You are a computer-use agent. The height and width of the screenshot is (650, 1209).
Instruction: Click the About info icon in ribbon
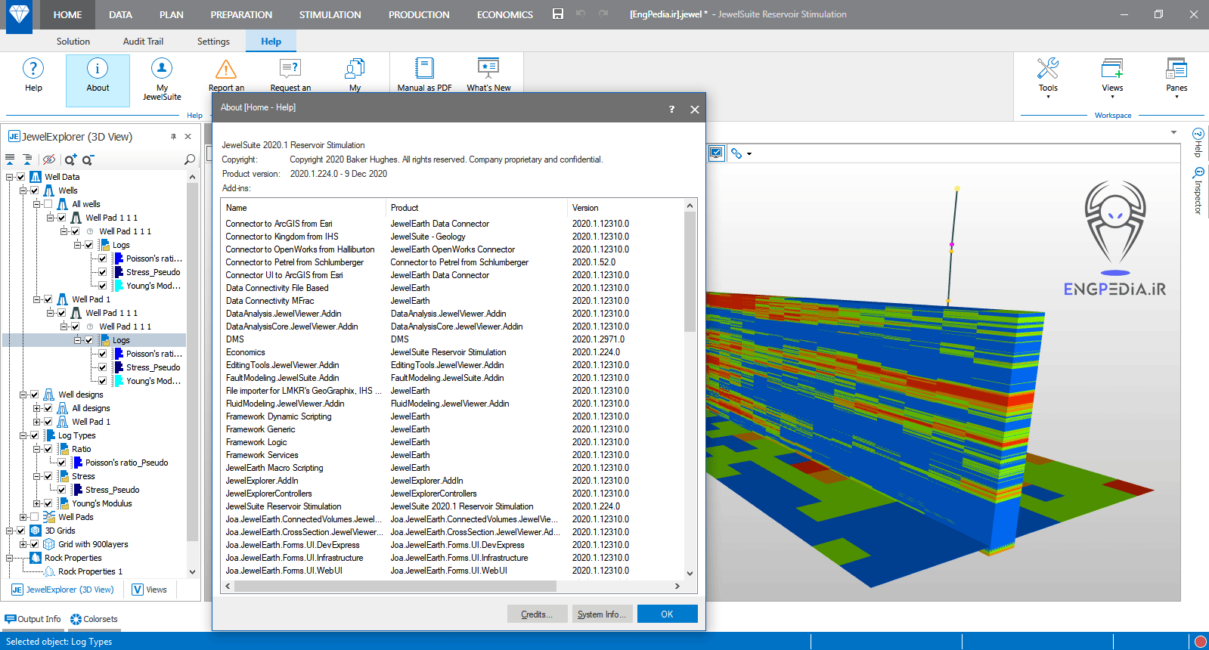pos(98,70)
